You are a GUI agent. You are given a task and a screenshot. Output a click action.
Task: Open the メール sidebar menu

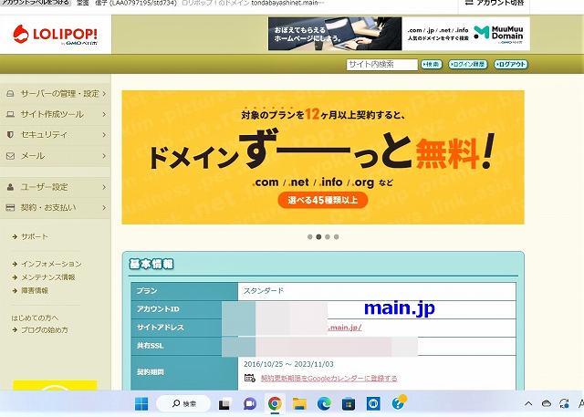point(55,156)
